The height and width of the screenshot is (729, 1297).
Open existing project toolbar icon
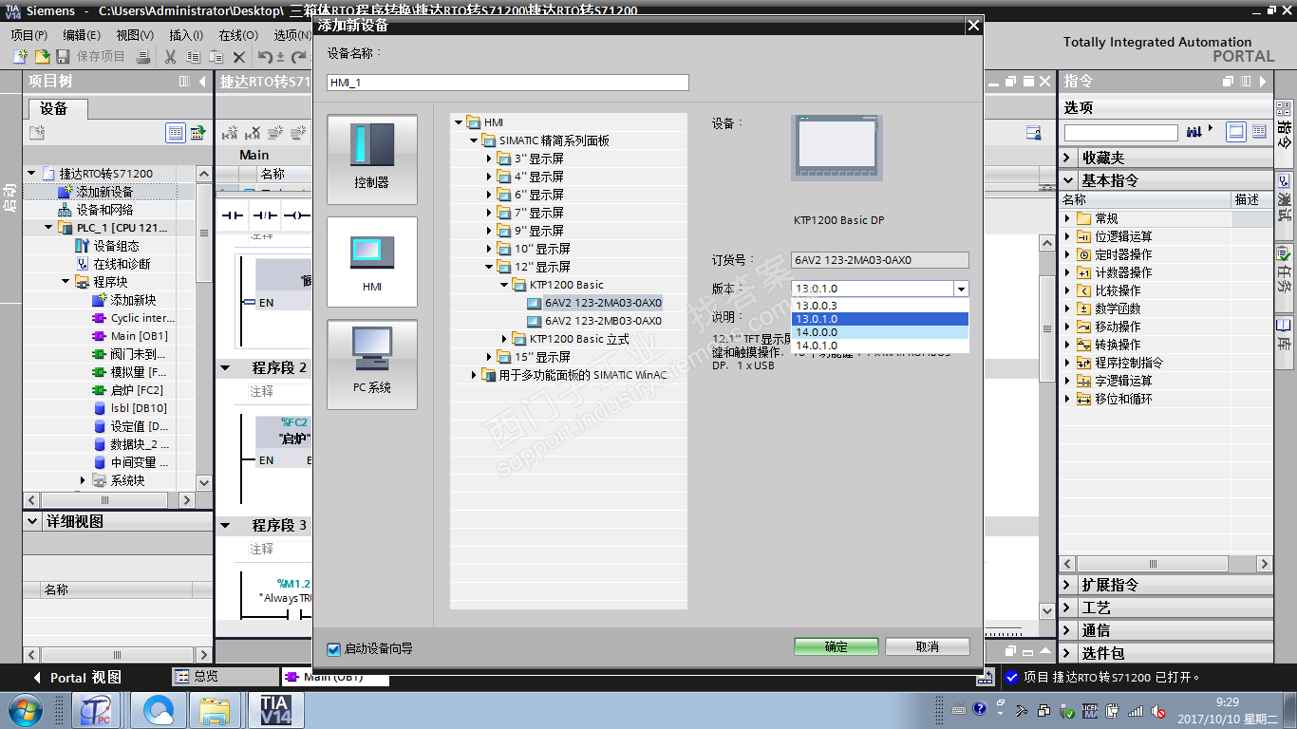click(x=41, y=57)
